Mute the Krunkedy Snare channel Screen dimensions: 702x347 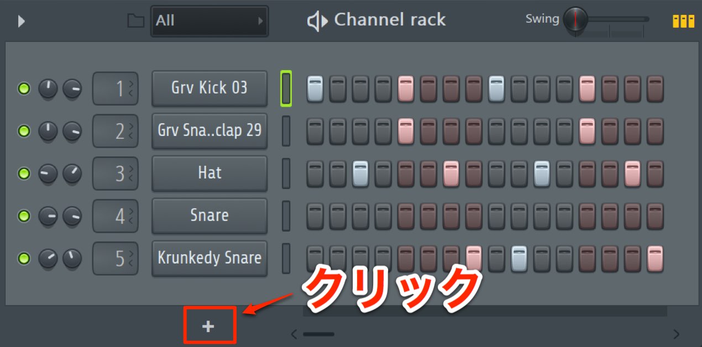click(24, 258)
